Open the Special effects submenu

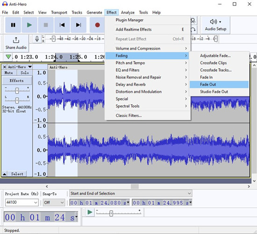148,99
